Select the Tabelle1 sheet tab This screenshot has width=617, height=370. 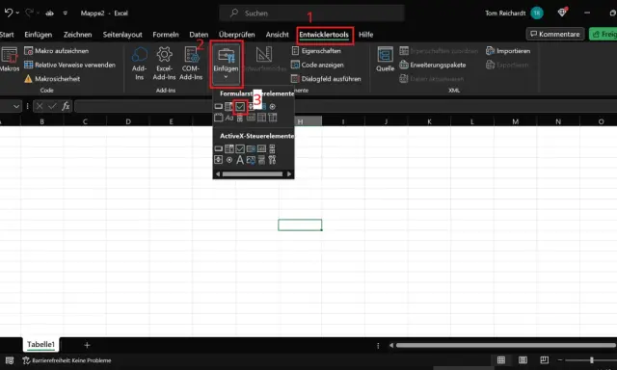(x=40, y=344)
